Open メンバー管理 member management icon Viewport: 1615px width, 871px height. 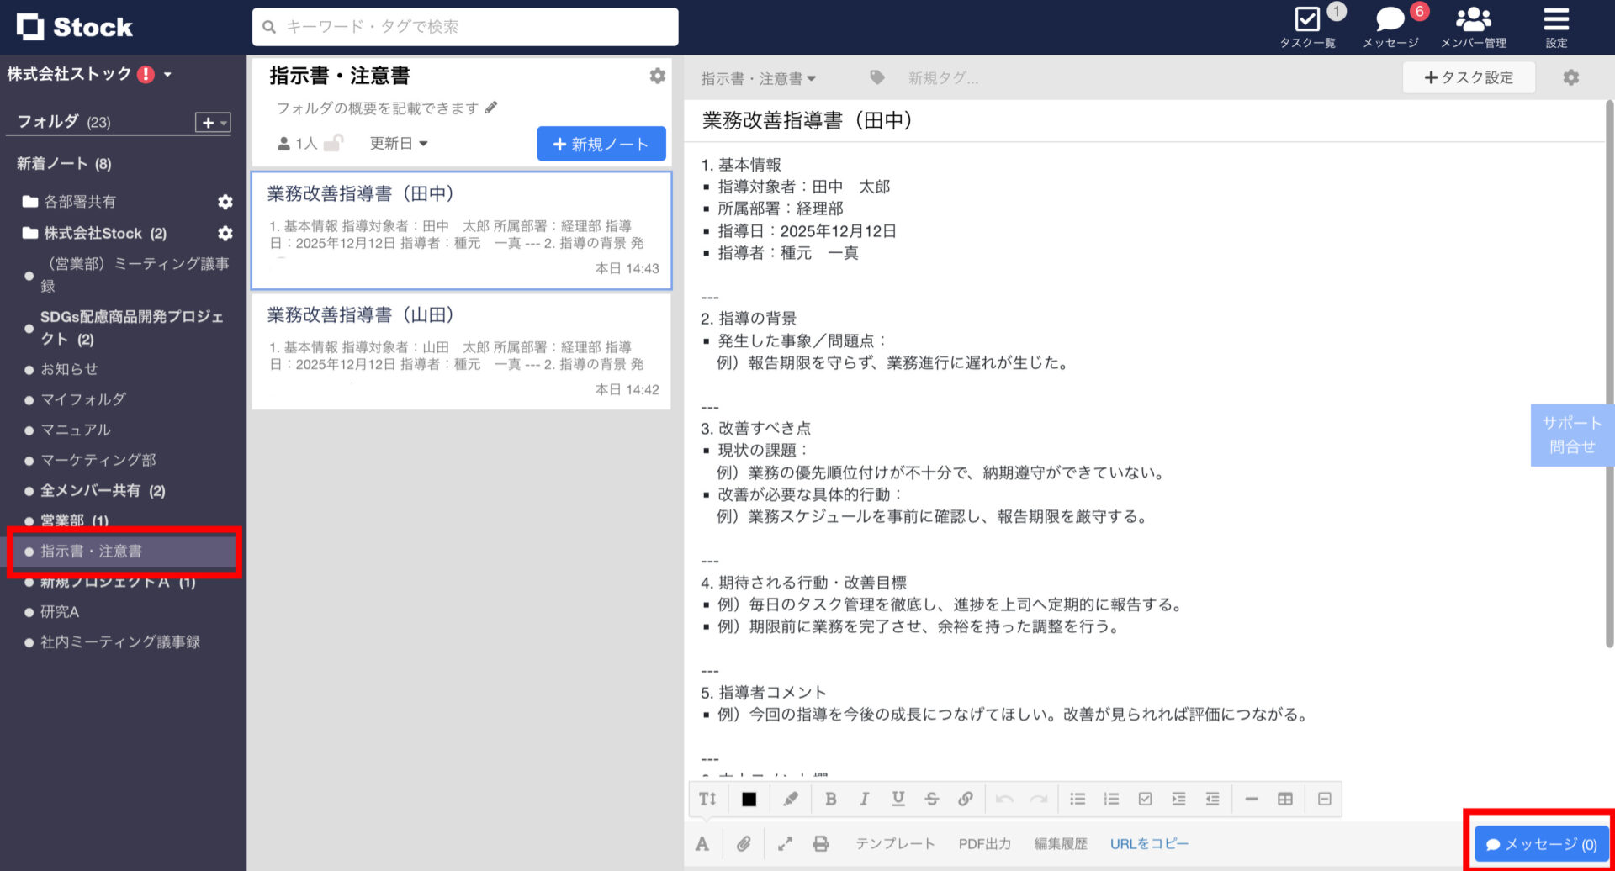pyautogui.click(x=1473, y=17)
